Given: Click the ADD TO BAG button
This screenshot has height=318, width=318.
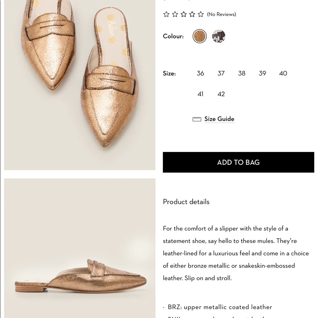Looking at the screenshot, I should click(238, 162).
